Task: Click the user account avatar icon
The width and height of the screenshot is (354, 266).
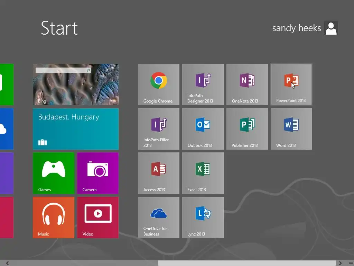Action: (x=331, y=28)
